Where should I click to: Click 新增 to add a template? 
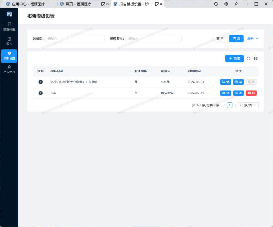point(234,59)
